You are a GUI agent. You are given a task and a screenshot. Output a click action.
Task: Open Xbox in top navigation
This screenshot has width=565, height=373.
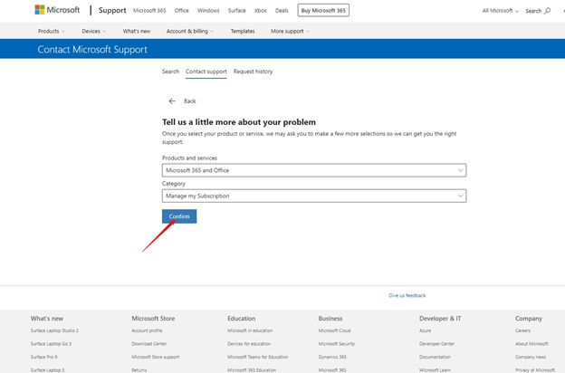(261, 11)
